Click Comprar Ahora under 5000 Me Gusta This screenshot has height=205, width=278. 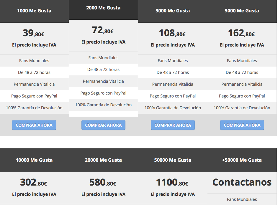[x=242, y=125]
